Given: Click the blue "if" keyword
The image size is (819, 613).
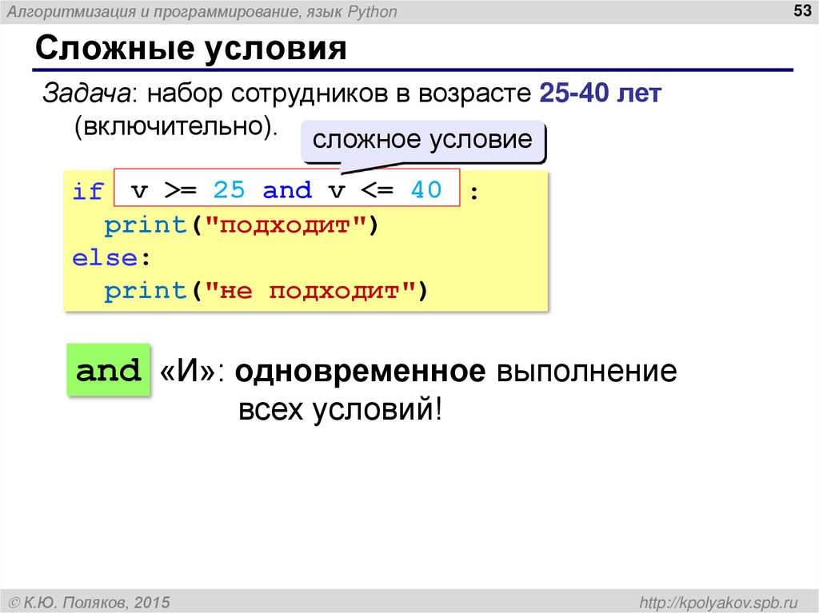Looking at the screenshot, I should (90, 190).
